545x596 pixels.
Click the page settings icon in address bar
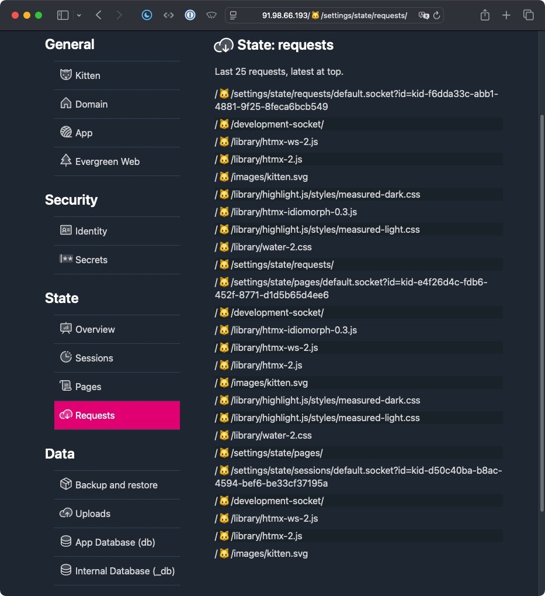pos(234,16)
